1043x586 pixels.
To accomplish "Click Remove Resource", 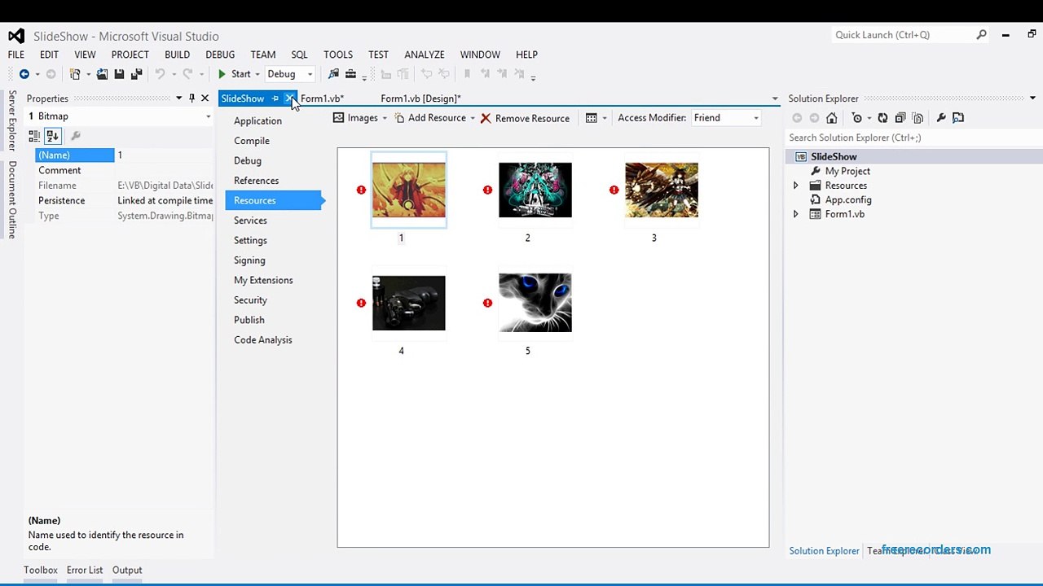I will pos(525,118).
